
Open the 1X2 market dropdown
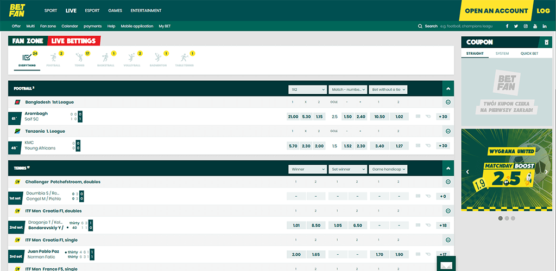[x=307, y=89]
